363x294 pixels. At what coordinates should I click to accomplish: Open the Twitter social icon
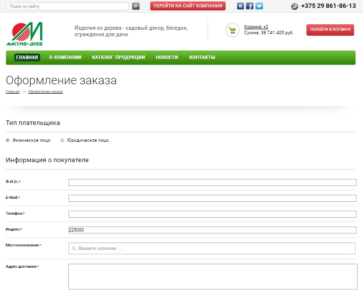(x=259, y=6)
